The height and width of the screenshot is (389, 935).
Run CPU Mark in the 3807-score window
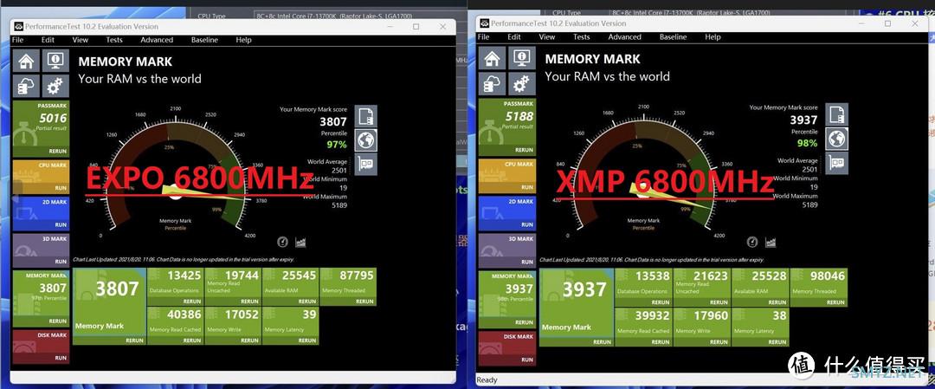tap(61, 188)
